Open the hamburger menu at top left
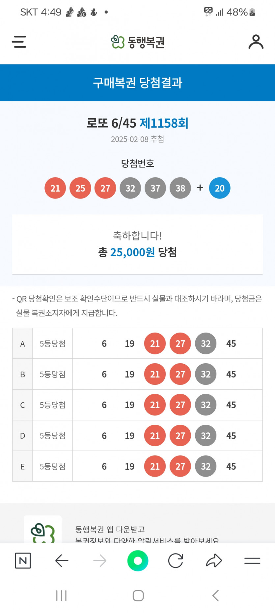 [x=19, y=42]
